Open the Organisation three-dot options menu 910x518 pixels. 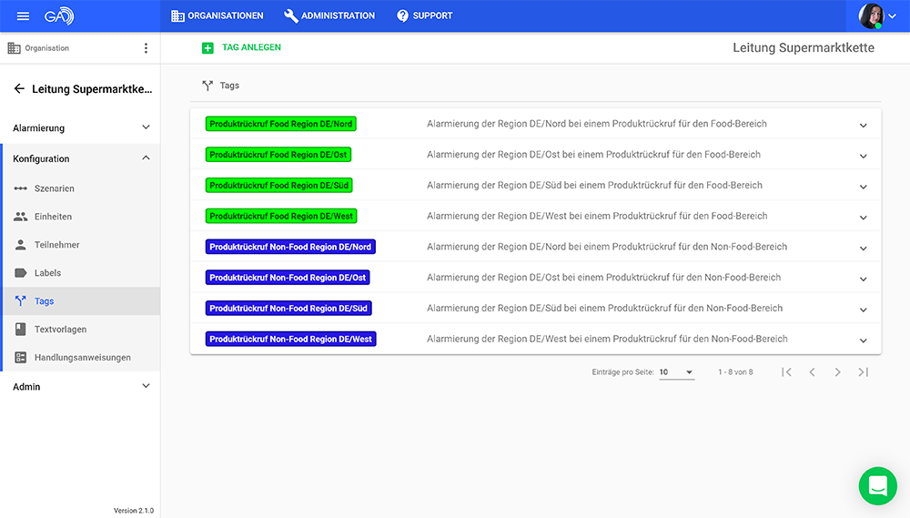[146, 48]
